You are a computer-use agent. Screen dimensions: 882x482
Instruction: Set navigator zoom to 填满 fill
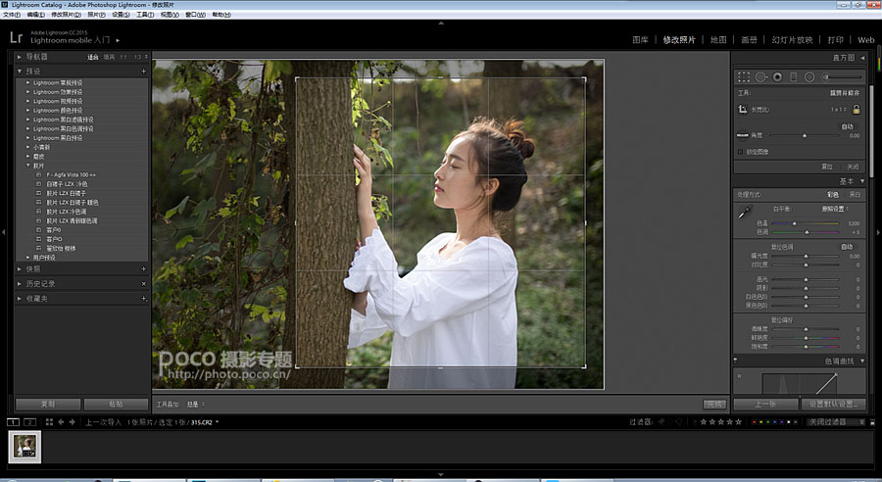(109, 57)
